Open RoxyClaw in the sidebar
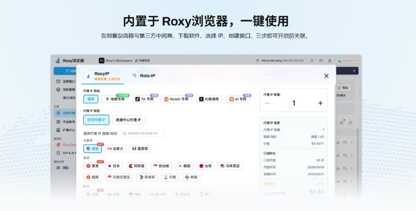Screen dimensions: 416x211 [66, 144]
